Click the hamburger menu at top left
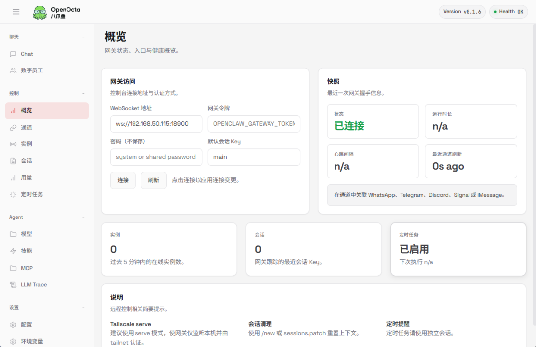The image size is (536, 347). 16,11
